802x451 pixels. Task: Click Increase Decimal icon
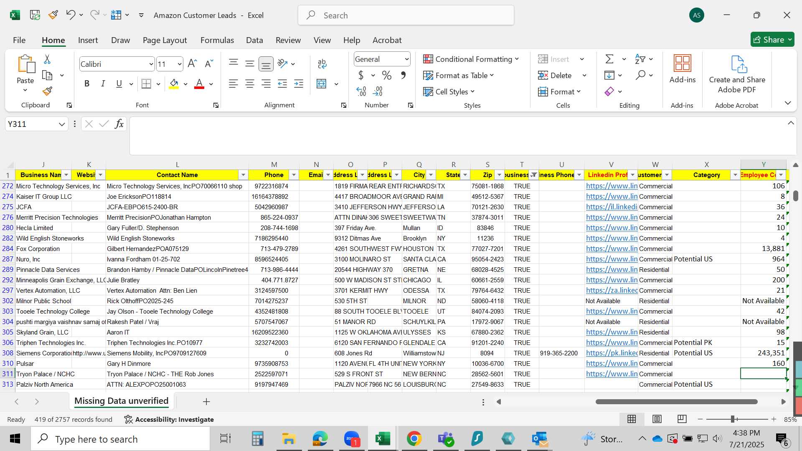click(x=361, y=91)
